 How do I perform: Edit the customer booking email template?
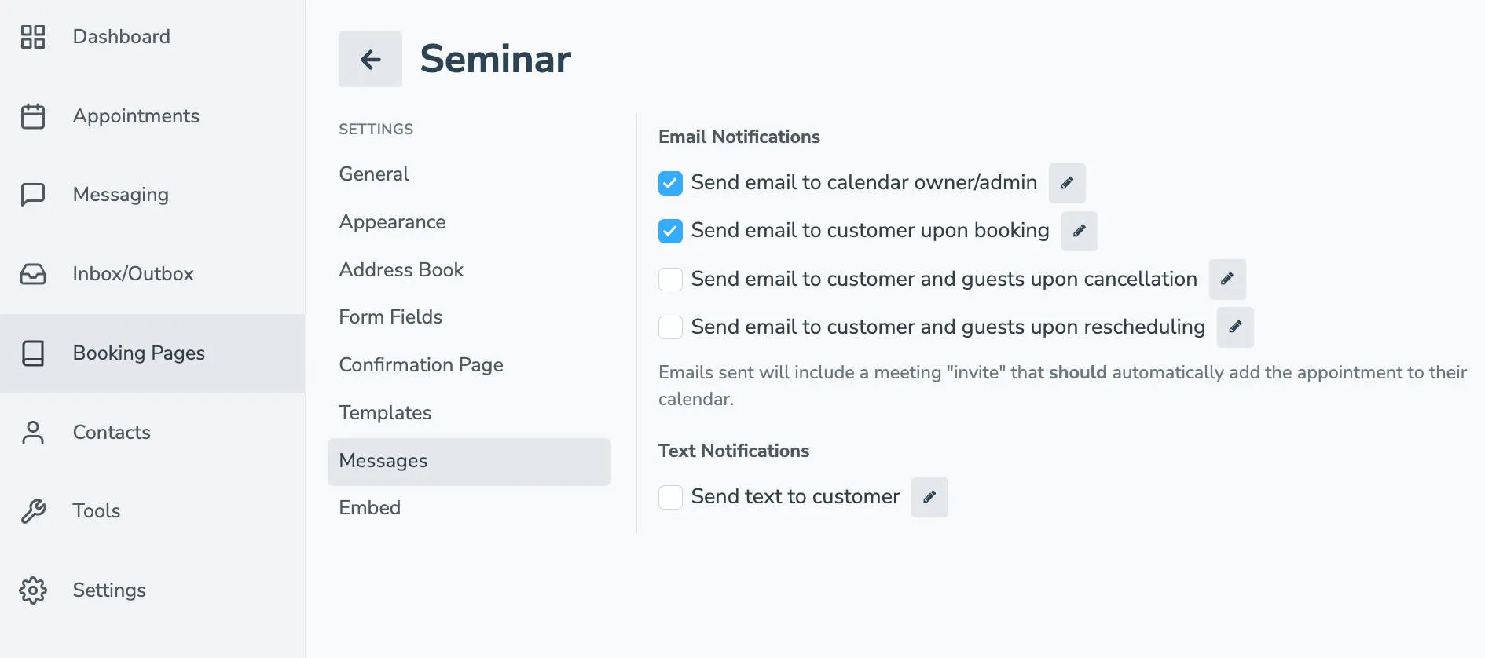coord(1079,231)
